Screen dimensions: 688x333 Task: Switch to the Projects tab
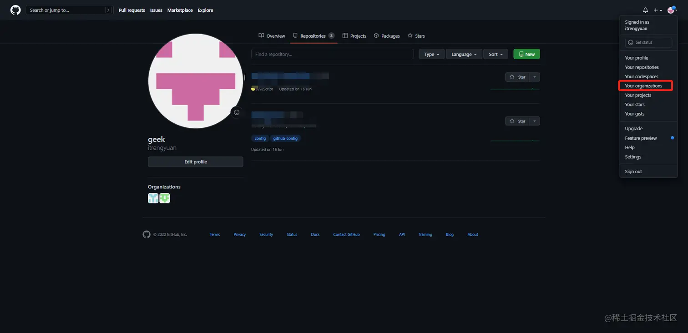point(354,36)
